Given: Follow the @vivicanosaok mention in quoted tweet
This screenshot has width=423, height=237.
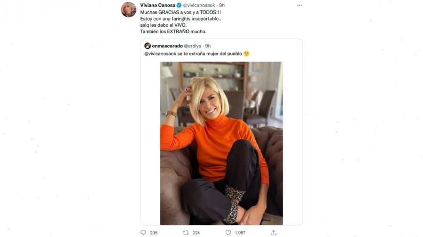Looking at the screenshot, I should coord(162,54).
